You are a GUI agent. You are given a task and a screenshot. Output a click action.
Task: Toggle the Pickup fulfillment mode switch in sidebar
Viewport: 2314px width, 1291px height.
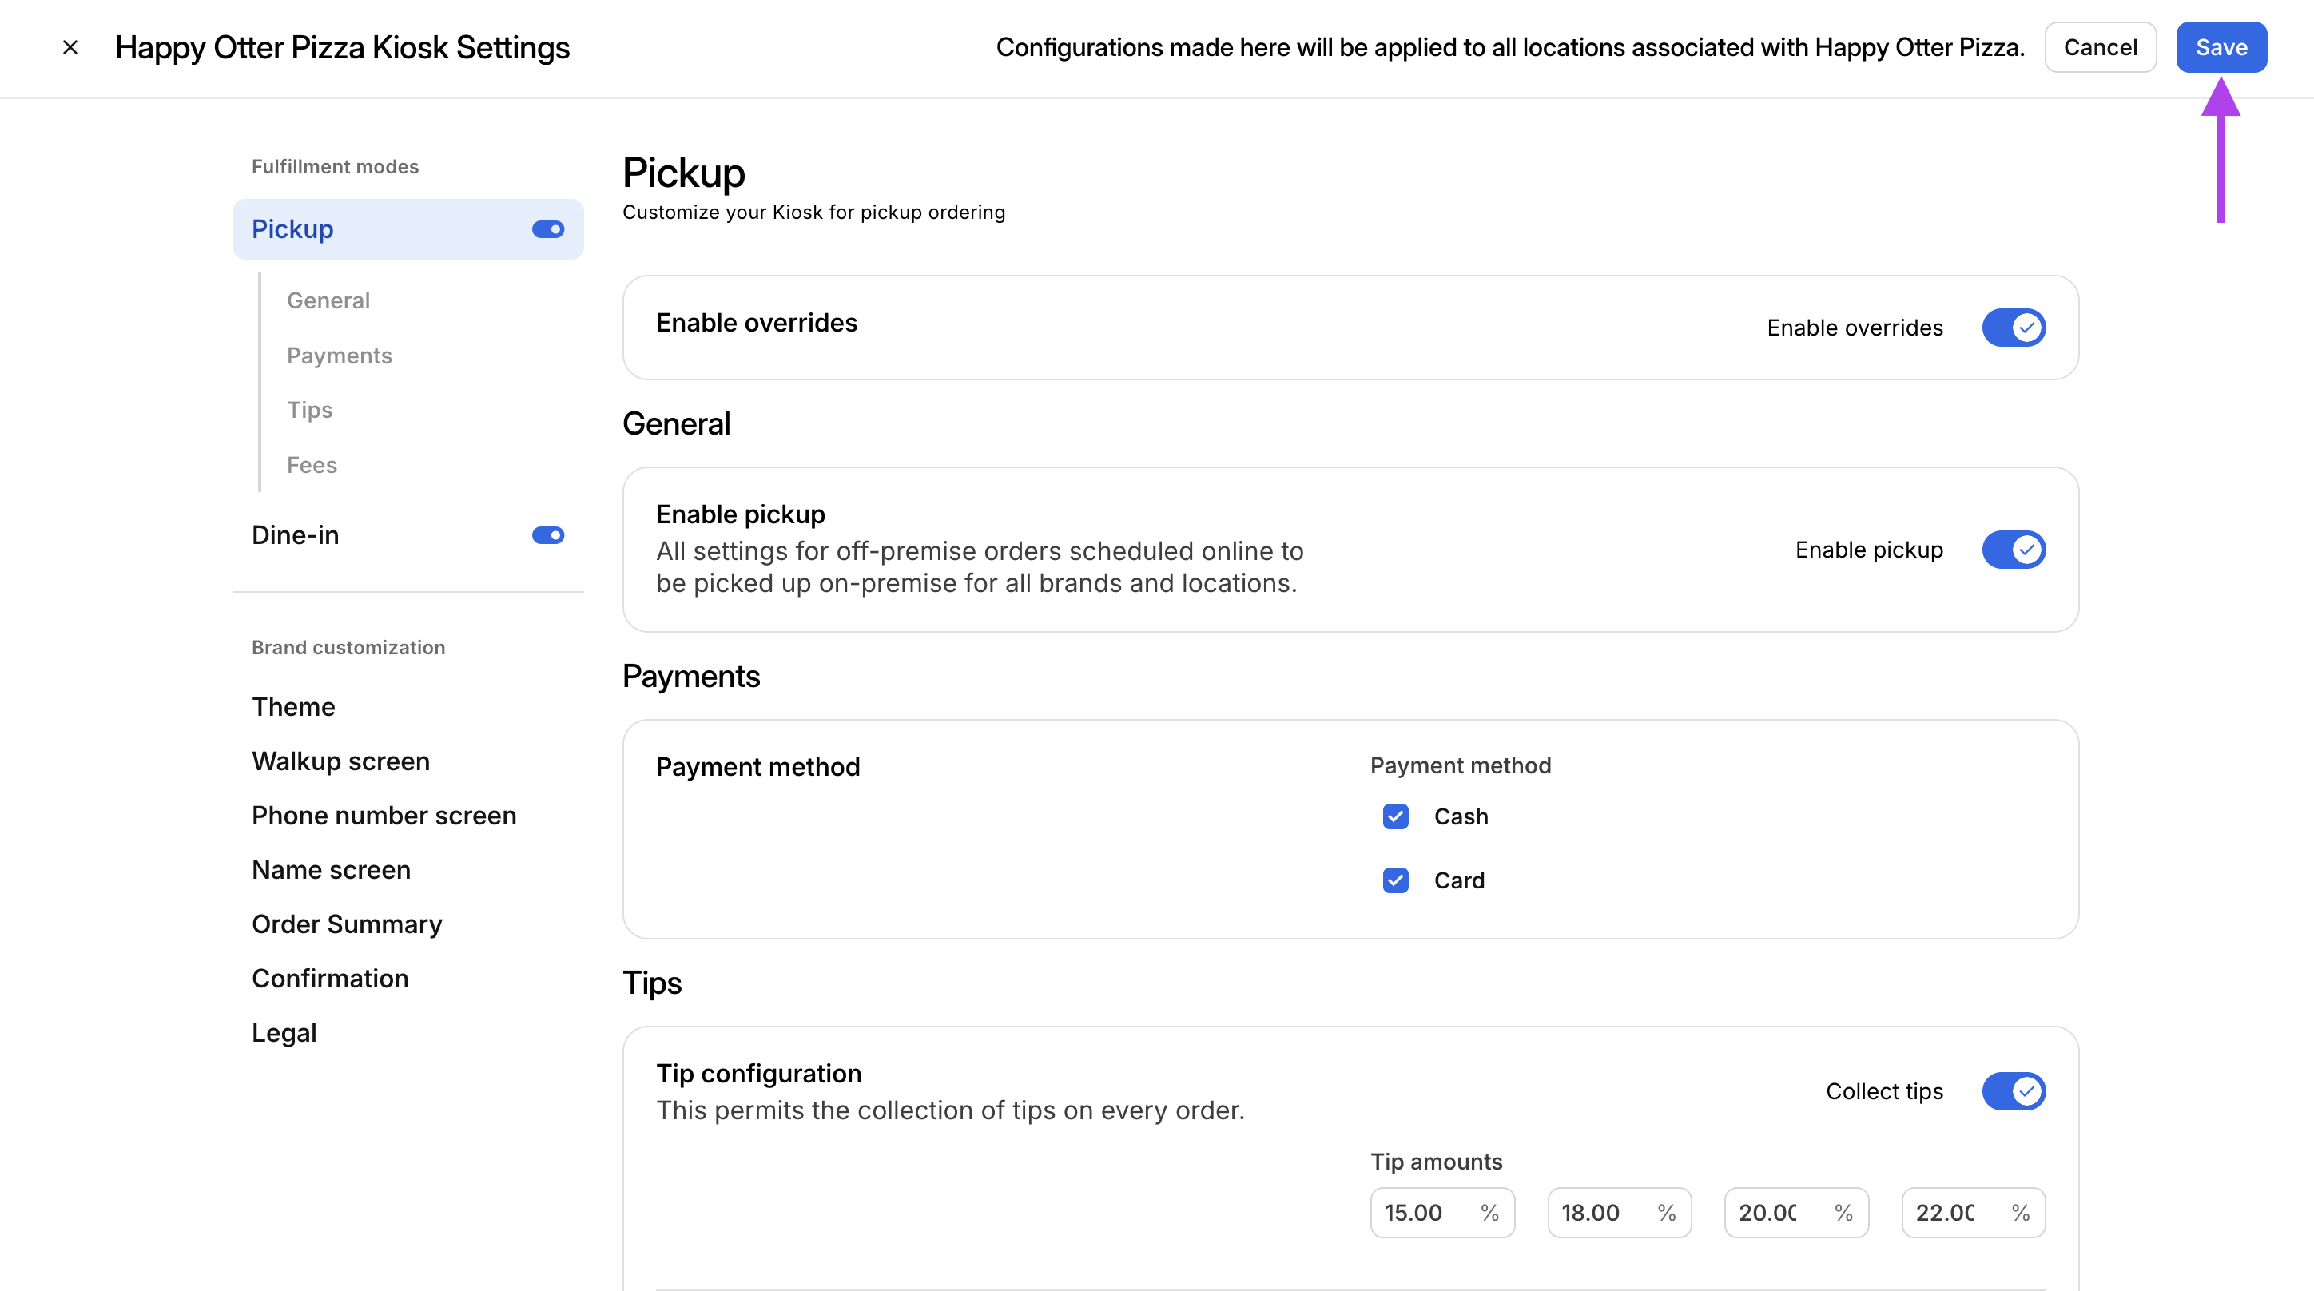pos(548,229)
